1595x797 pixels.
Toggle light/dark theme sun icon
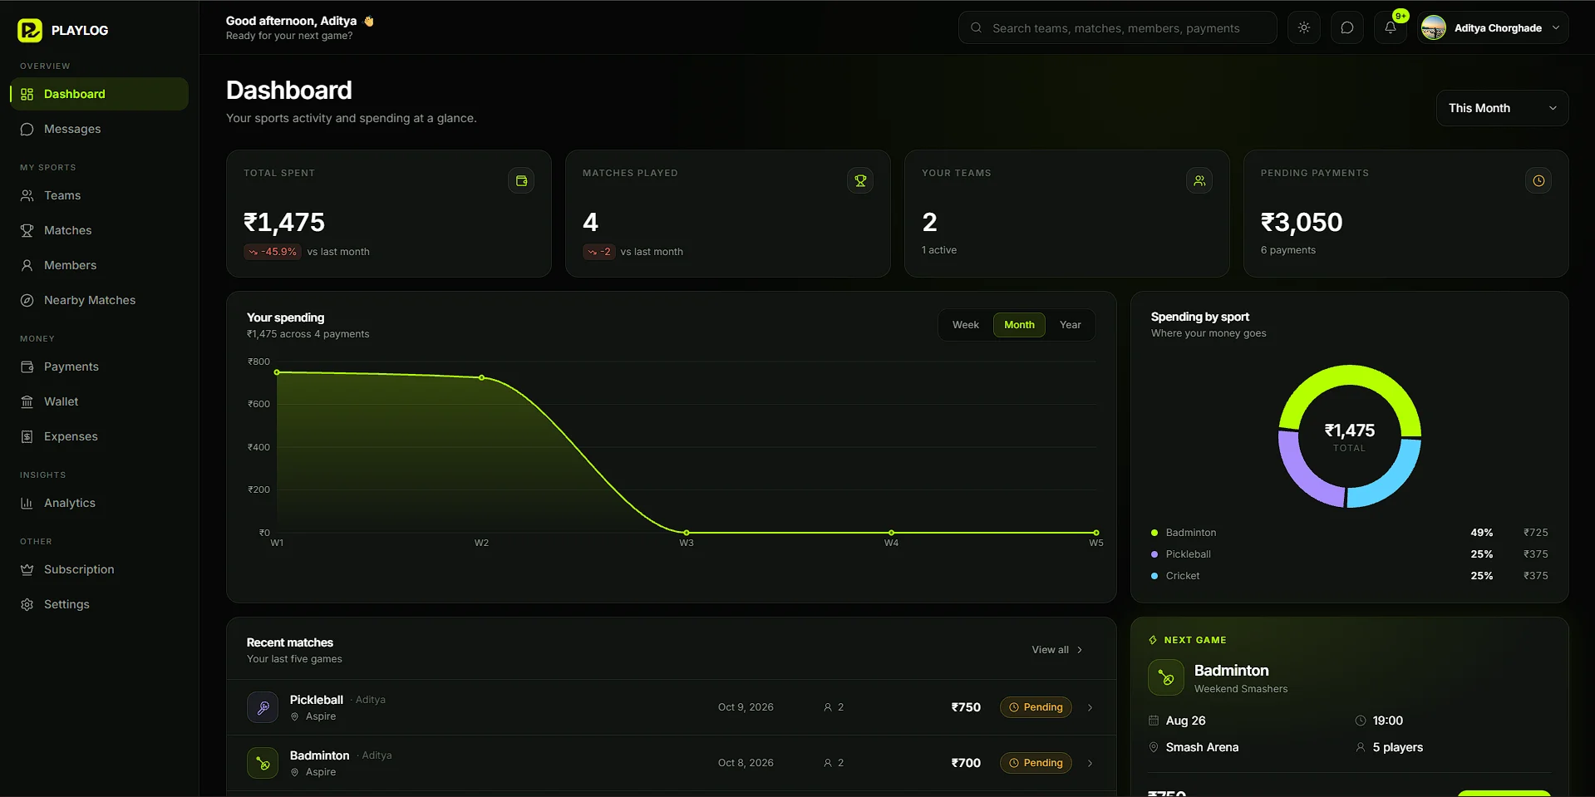pyautogui.click(x=1304, y=27)
